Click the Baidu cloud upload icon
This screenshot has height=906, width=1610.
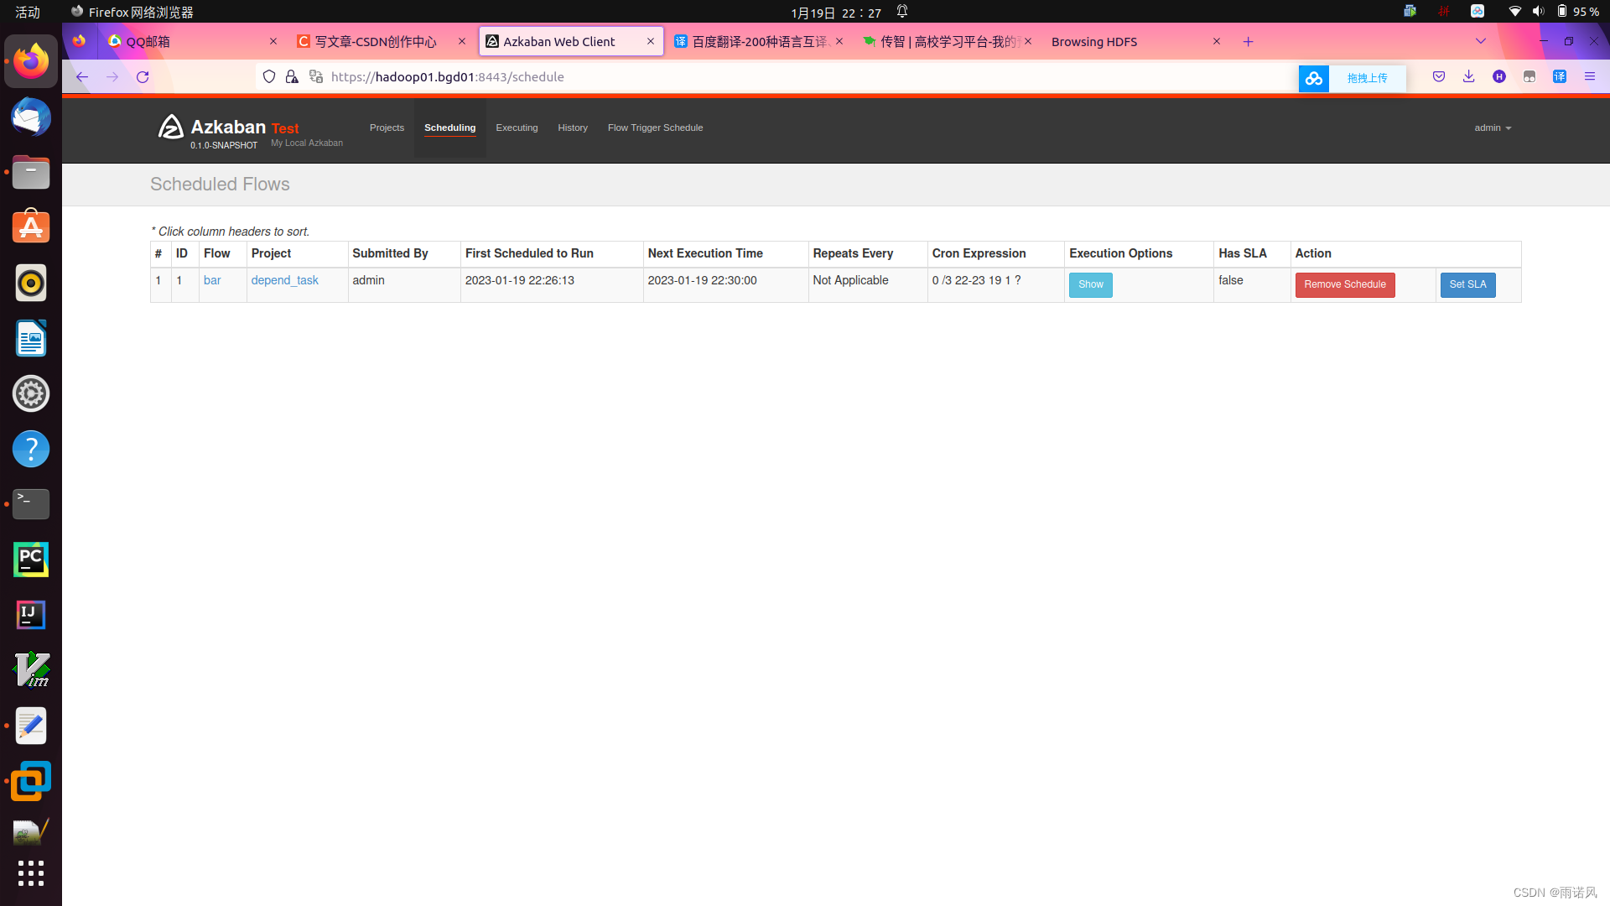click(x=1313, y=78)
